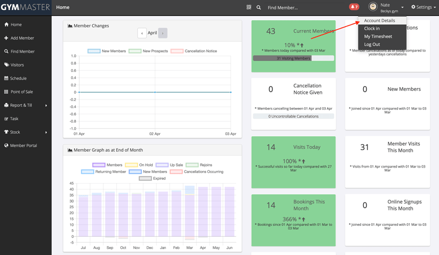Click the search magnifier icon in top bar
Screen dimensions: 439x255
click(x=259, y=8)
